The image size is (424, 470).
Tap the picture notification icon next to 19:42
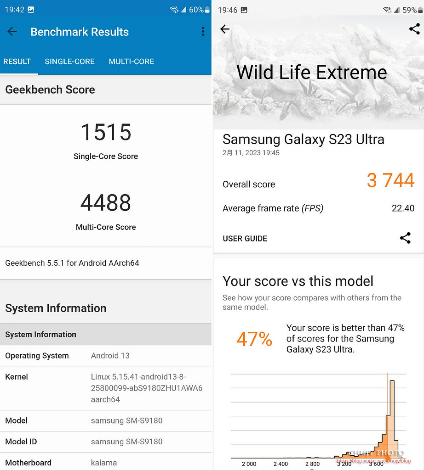coord(31,10)
